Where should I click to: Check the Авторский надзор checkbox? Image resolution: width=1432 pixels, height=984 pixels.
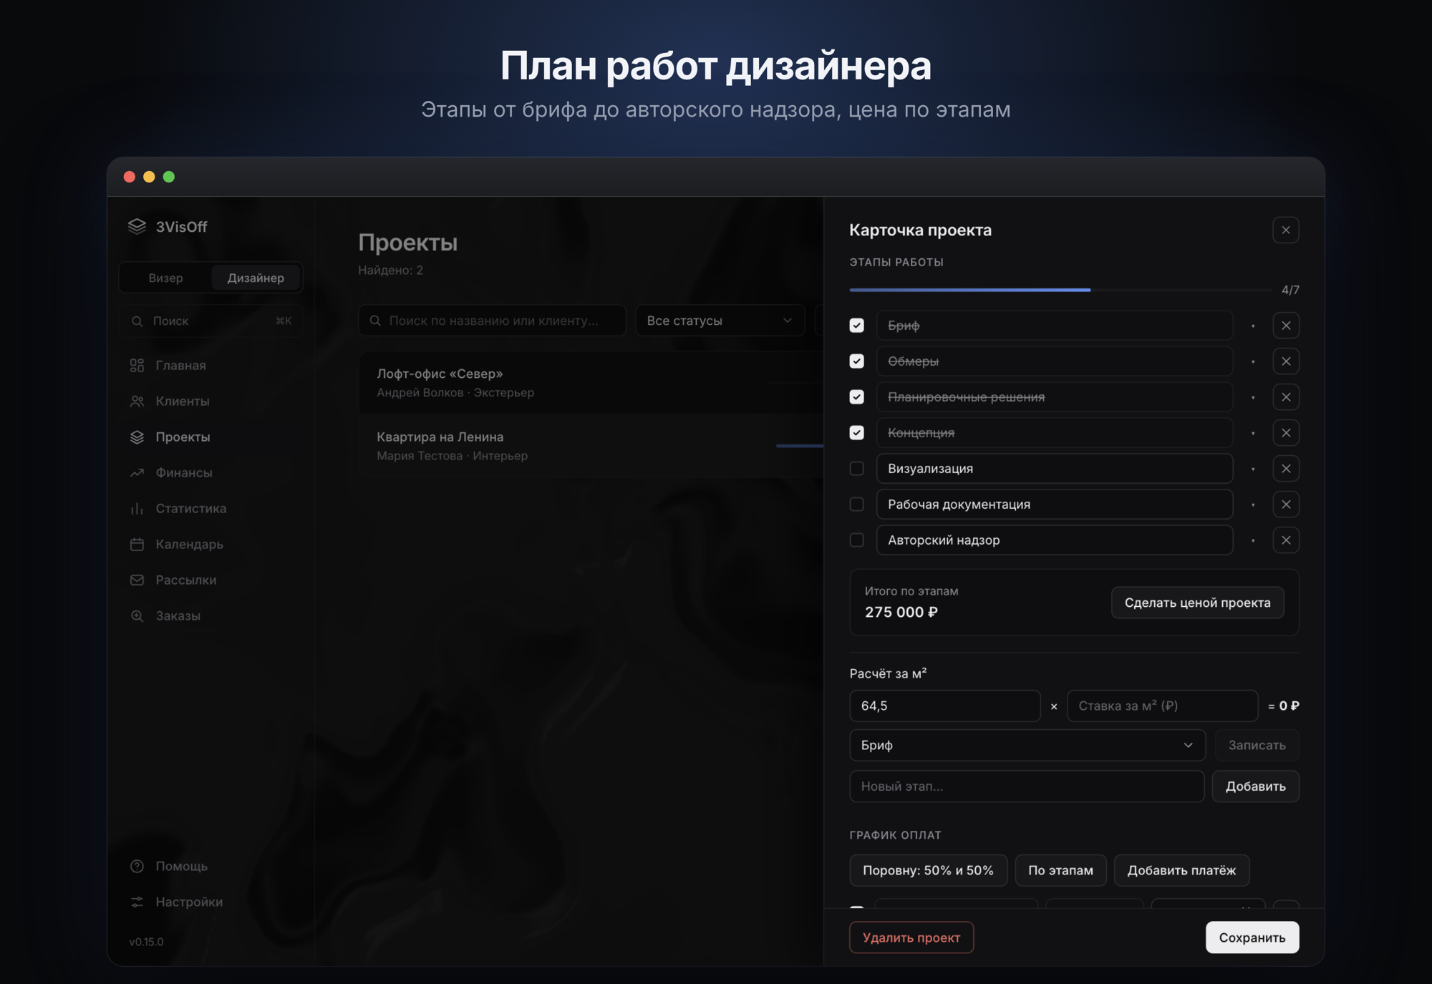[856, 540]
